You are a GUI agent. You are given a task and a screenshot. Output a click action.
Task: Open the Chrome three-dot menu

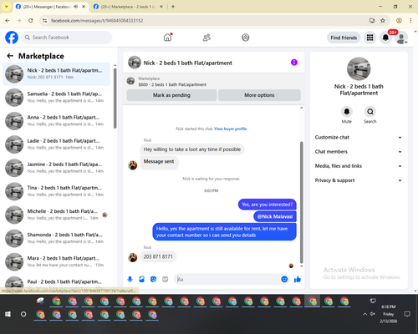click(x=410, y=20)
